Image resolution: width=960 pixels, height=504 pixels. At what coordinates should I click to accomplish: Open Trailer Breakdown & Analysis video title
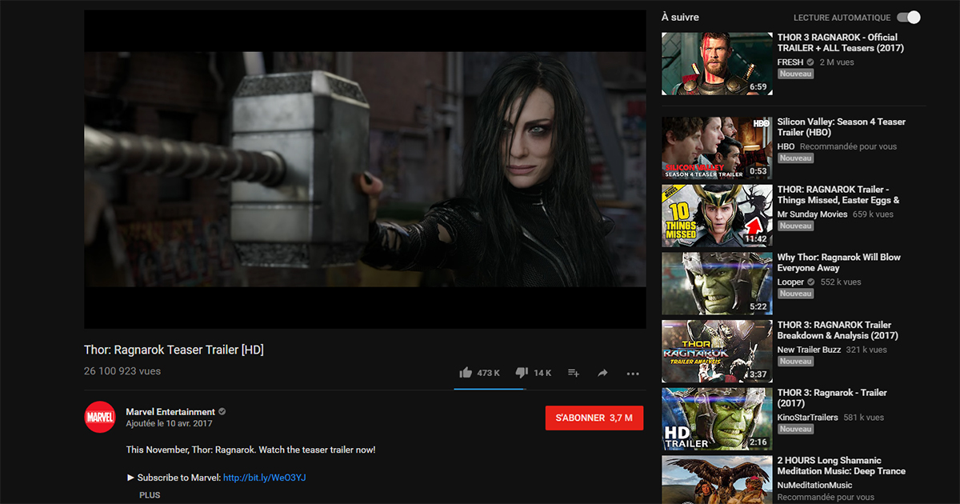point(837,330)
